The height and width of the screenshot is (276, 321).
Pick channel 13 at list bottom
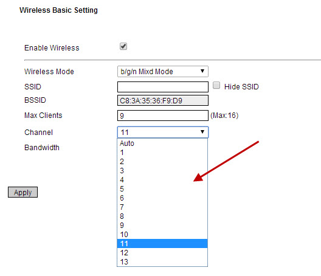(x=162, y=261)
